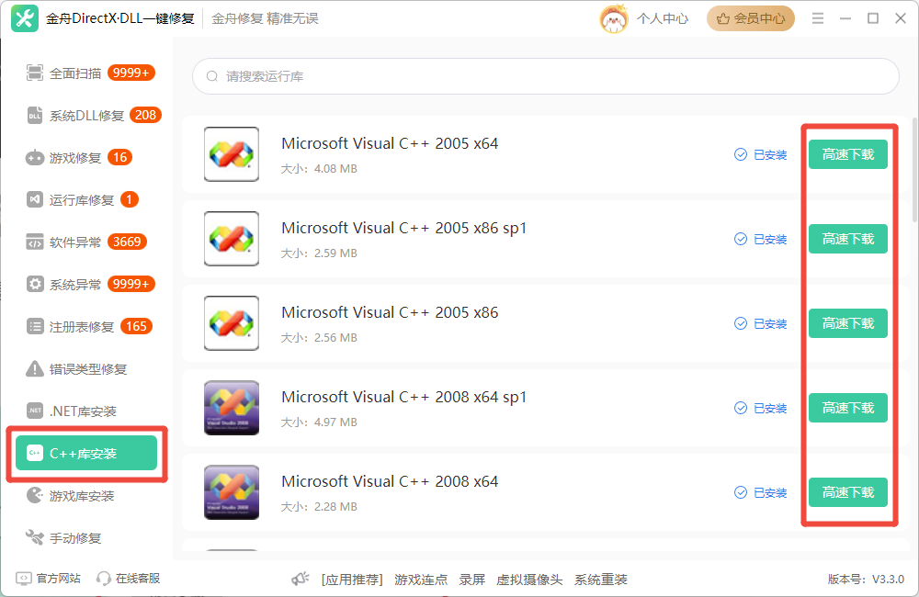Viewport: 919px width, 597px height.
Task: Click the 已安装 status for Visual C++ 2005 x64
Action: [x=761, y=154]
